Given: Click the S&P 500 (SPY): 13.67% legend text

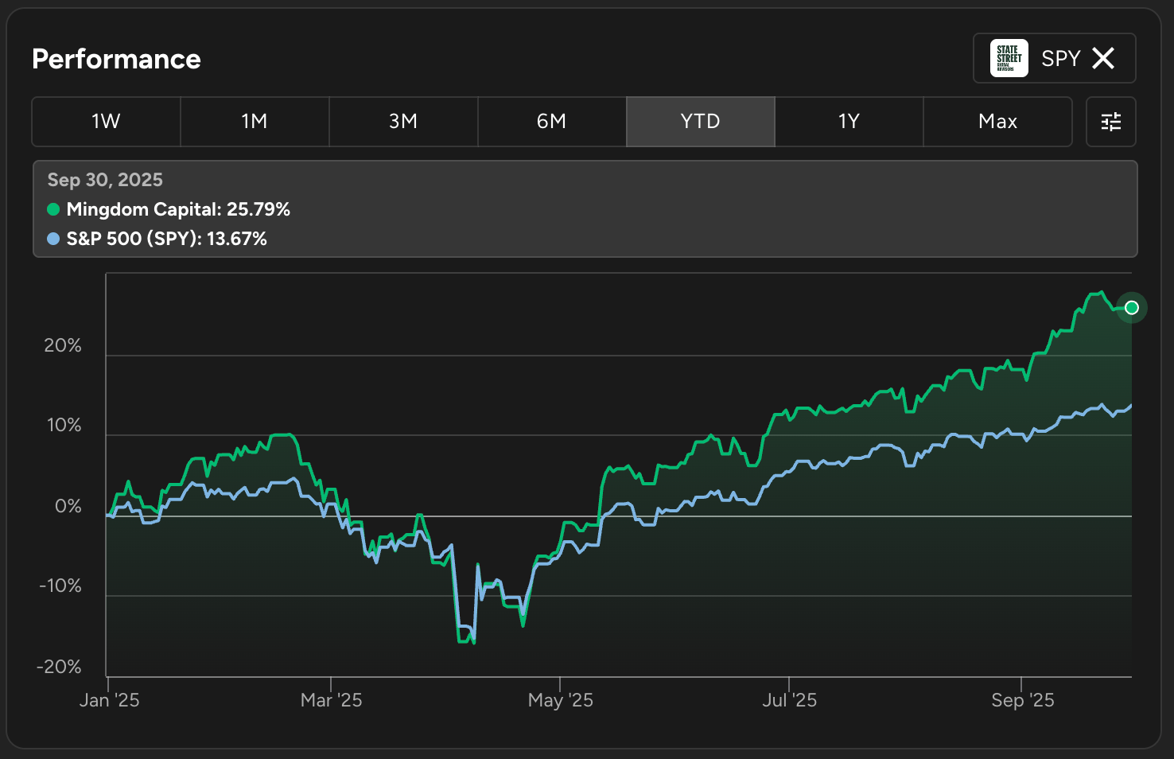Looking at the screenshot, I should point(167,239).
